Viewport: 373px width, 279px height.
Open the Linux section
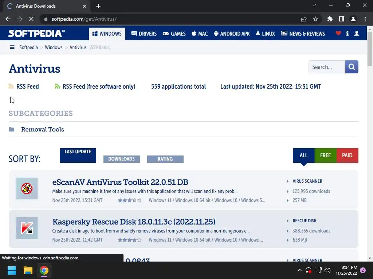(x=265, y=34)
